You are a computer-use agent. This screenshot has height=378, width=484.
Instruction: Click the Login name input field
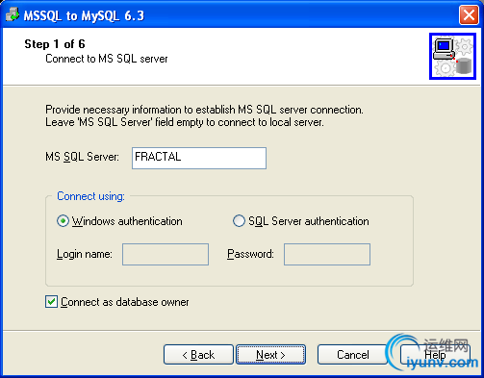point(166,254)
